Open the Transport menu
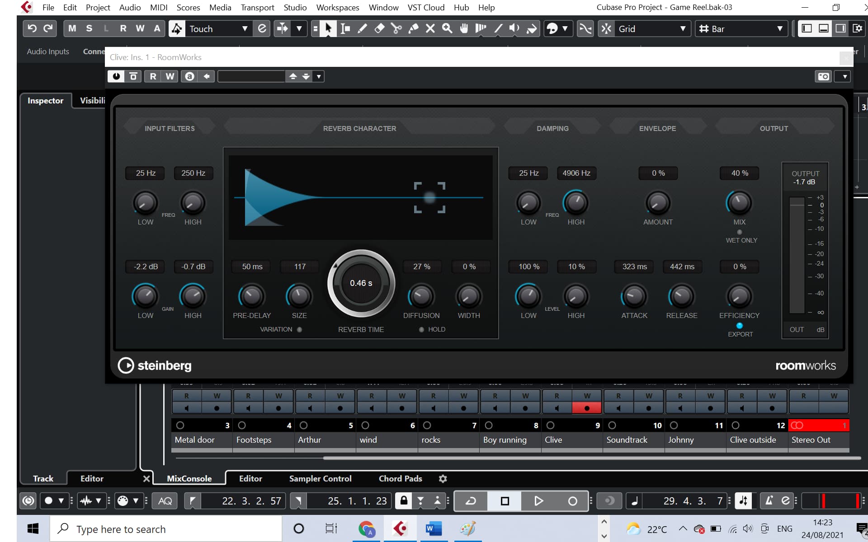868x542 pixels. [257, 7]
